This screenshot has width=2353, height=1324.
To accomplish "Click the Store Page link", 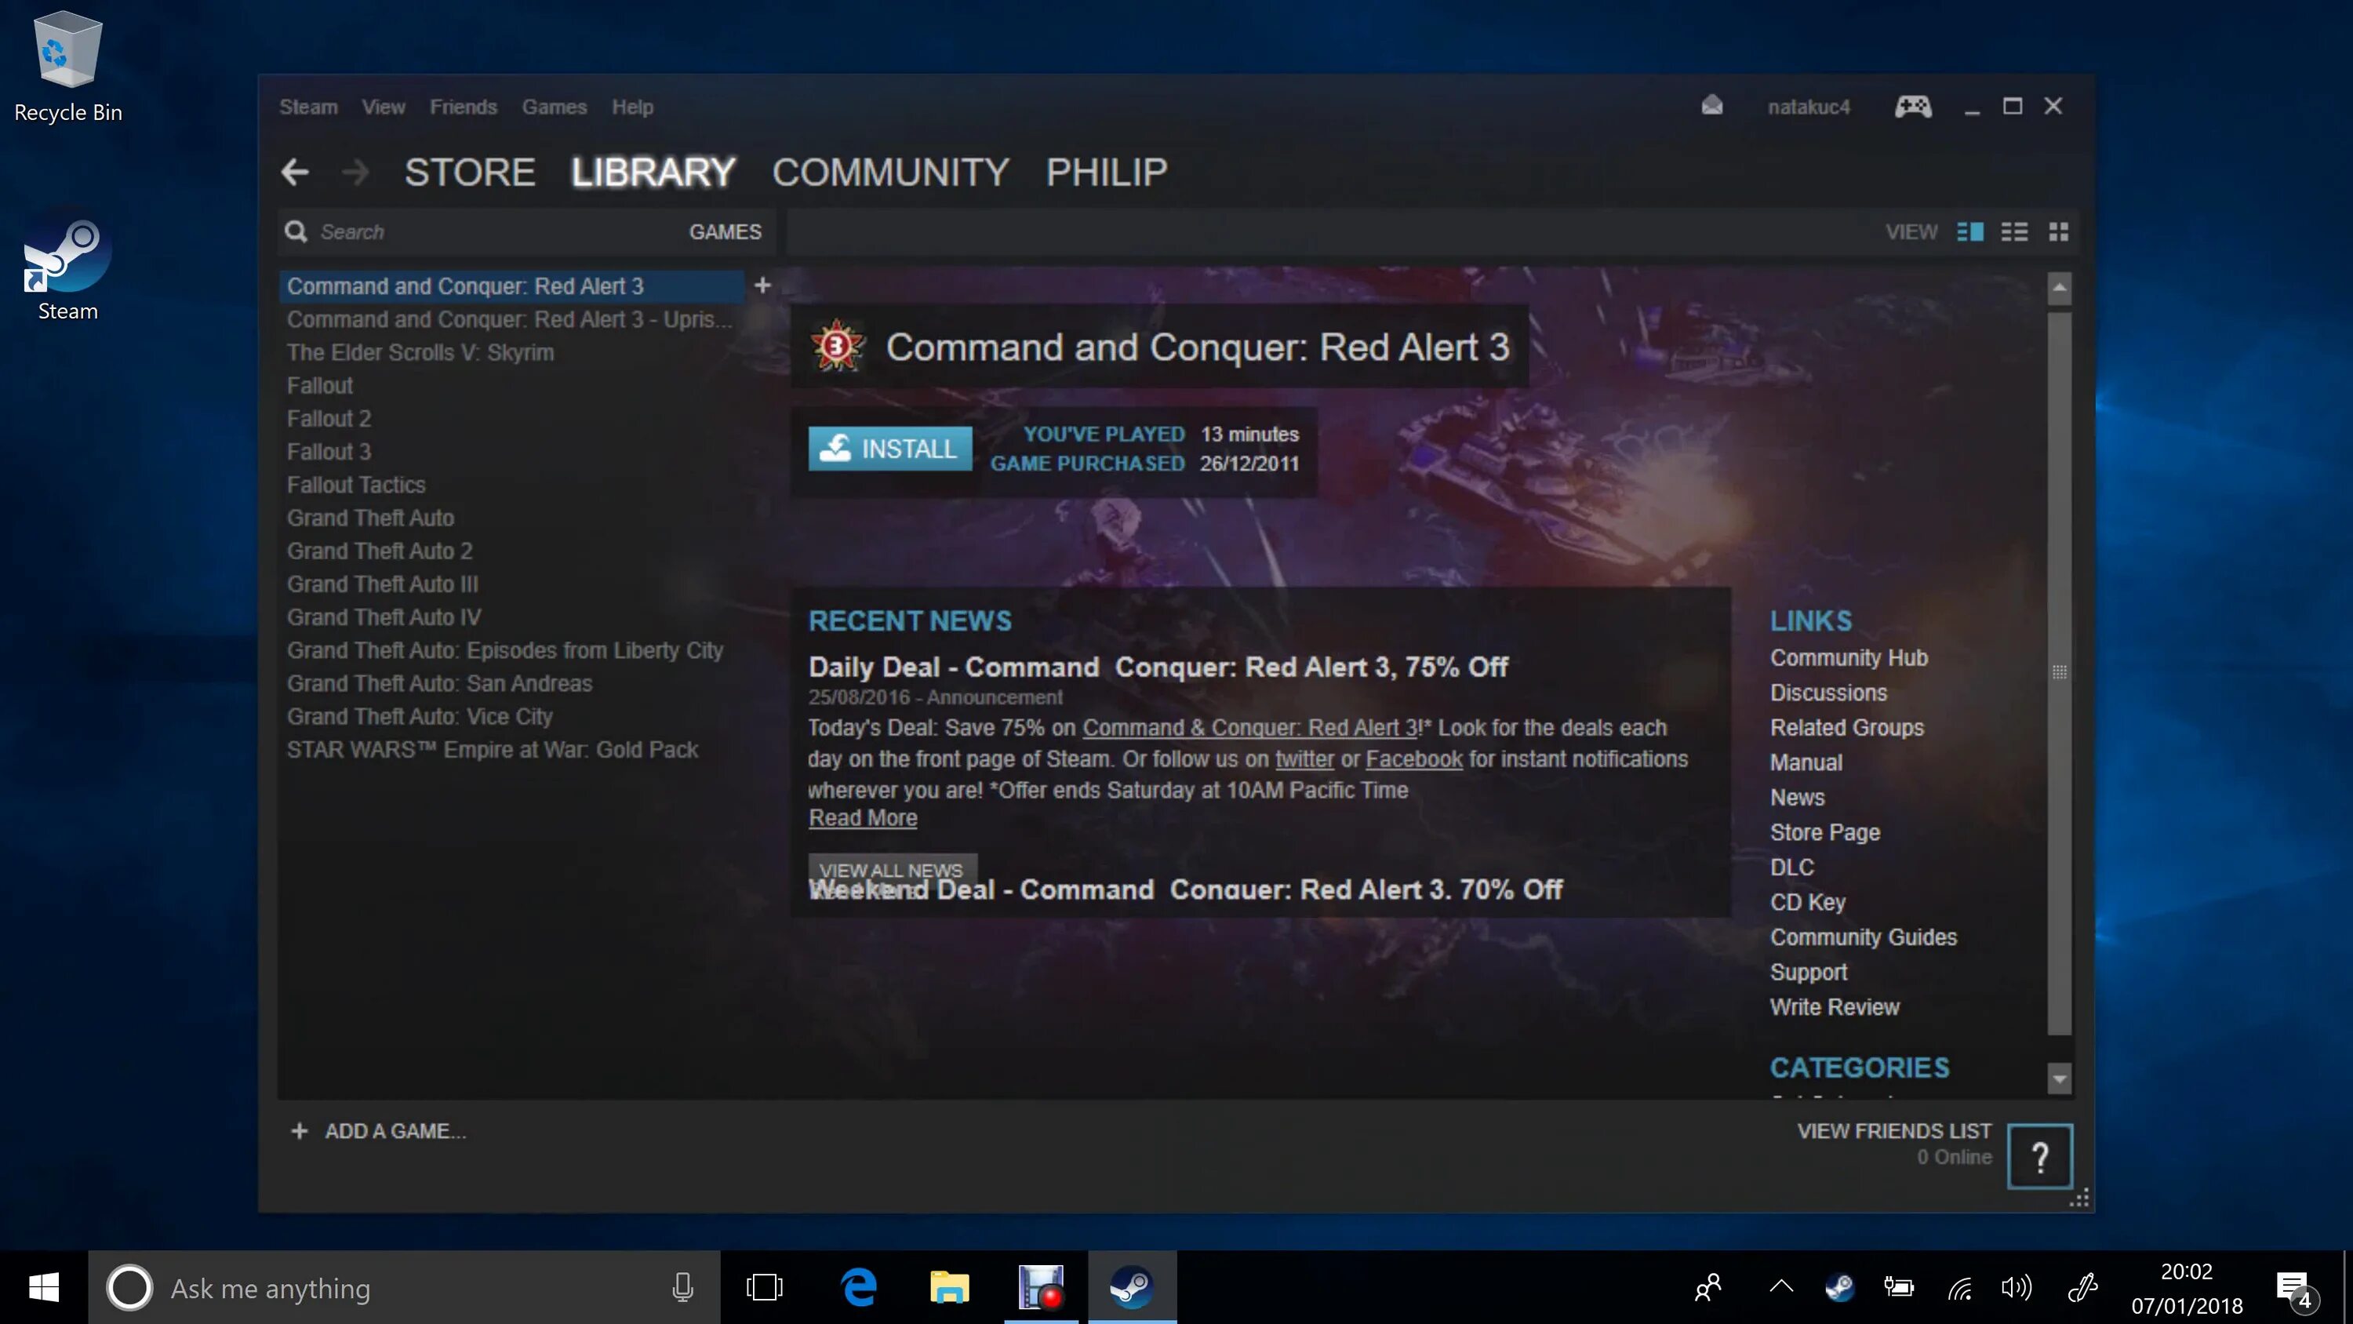I will pyautogui.click(x=1823, y=832).
